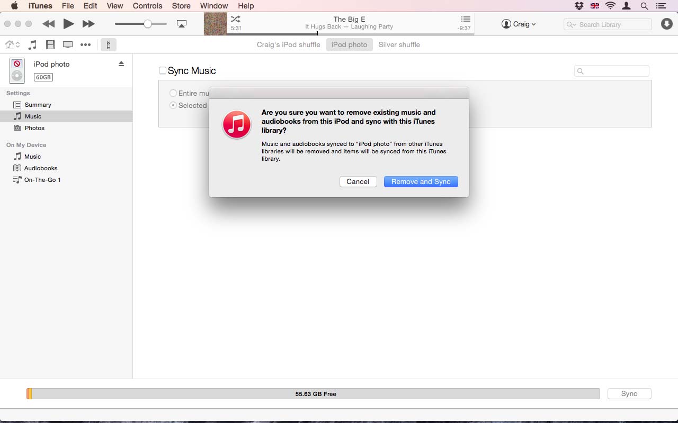Open Dropbox menu bar icon

tap(579, 6)
